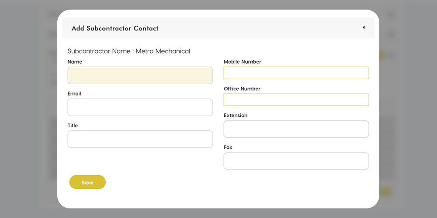The width and height of the screenshot is (437, 218).
Task: Click the Mobile Number field
Action: [296, 73]
